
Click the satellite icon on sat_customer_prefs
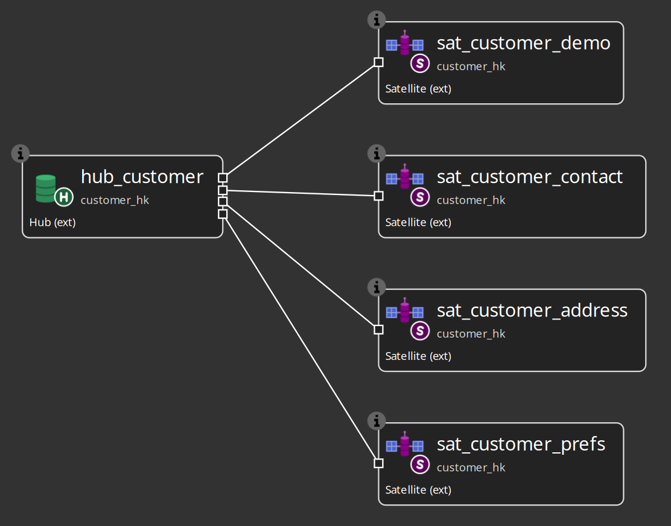coord(405,444)
